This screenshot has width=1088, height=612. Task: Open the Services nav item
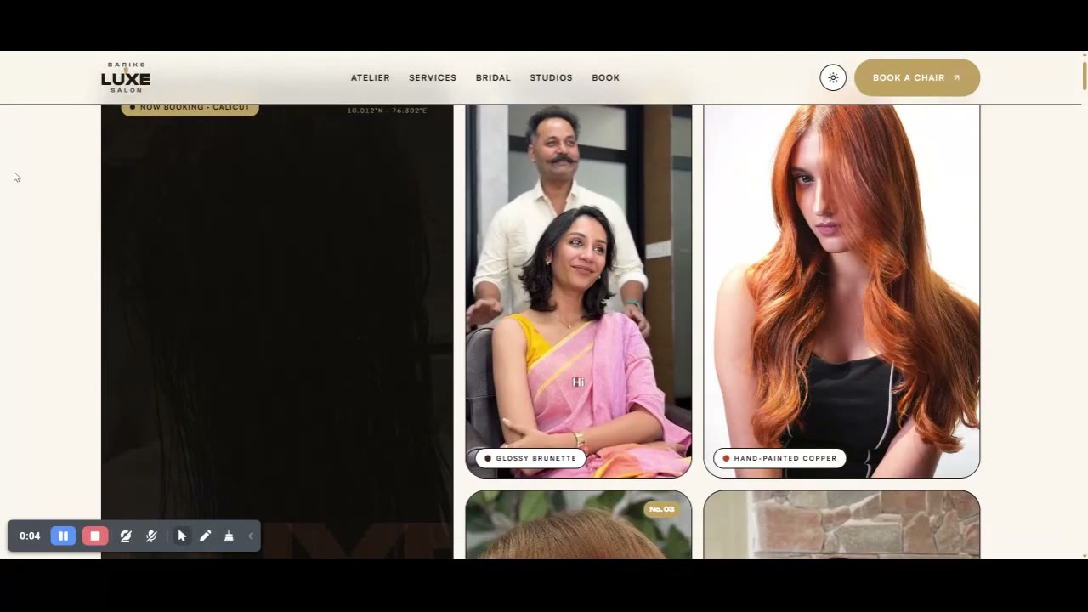[433, 77]
